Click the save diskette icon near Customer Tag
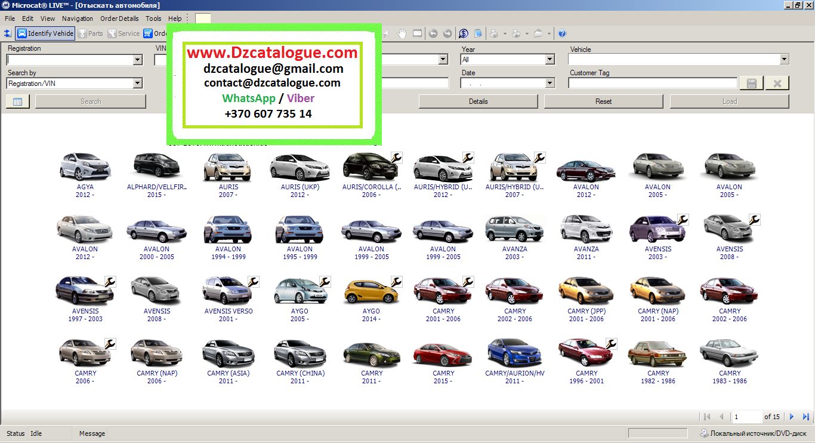This screenshot has width=815, height=443. click(751, 84)
